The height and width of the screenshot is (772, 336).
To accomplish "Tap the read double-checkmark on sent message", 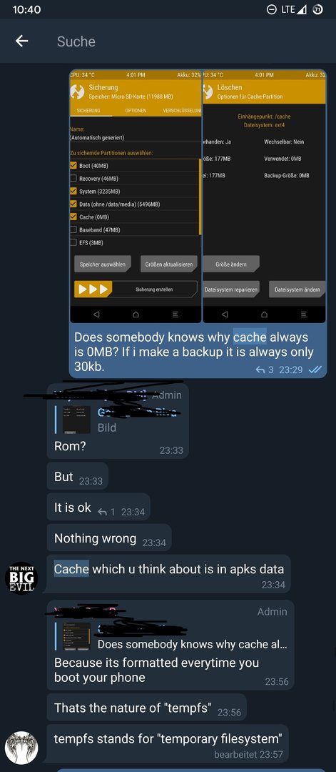I will (x=315, y=370).
